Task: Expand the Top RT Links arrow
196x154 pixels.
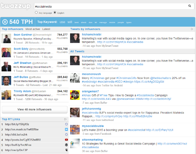Action: (65, 119)
